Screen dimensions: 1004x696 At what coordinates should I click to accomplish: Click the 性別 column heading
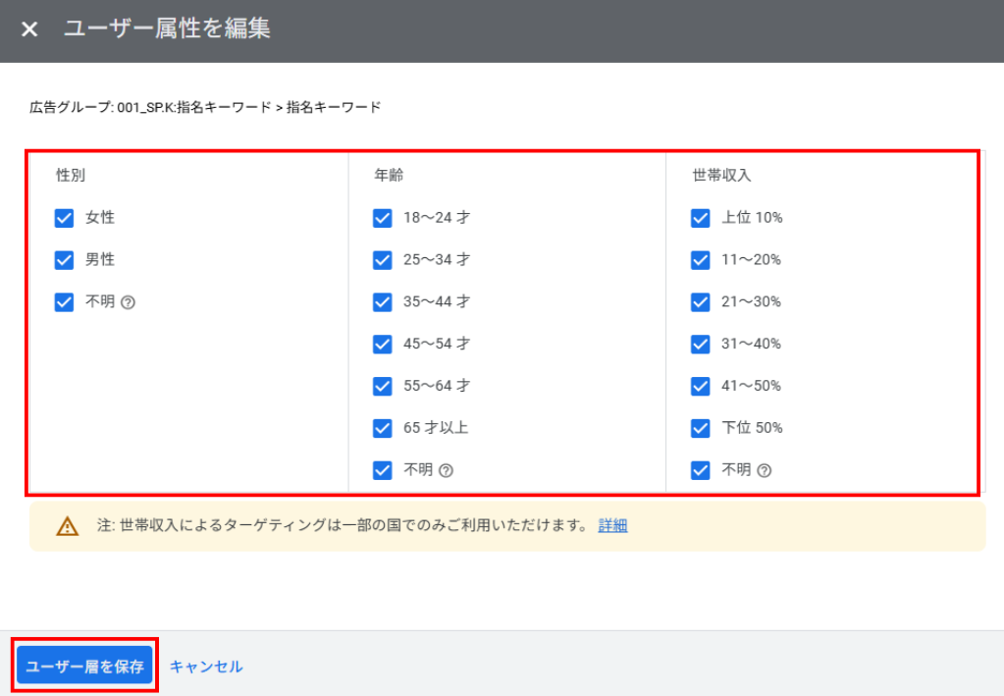point(71,175)
